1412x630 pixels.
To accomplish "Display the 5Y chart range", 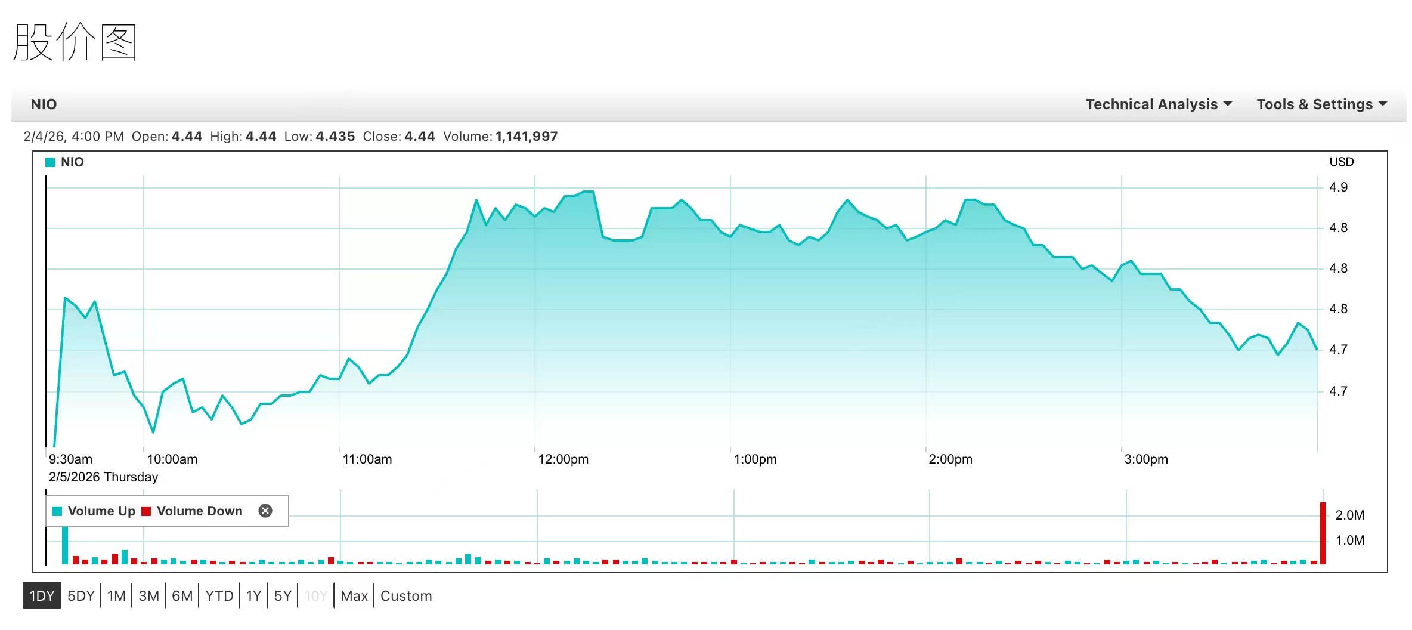I will click(283, 595).
